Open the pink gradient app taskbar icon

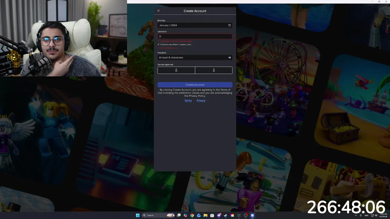tap(232, 215)
